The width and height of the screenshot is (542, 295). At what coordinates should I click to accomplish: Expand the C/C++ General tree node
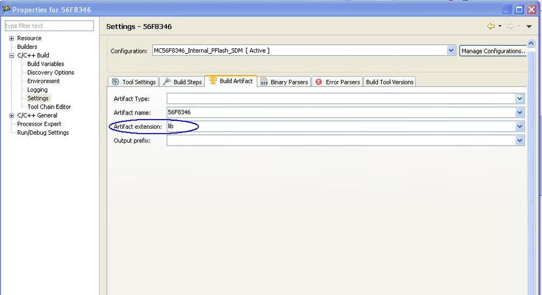pos(11,116)
